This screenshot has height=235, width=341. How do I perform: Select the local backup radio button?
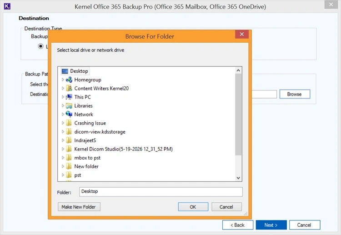pos(40,46)
